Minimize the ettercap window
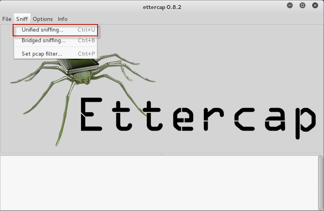Screen dimensions: 324x211 [x=290, y=6]
